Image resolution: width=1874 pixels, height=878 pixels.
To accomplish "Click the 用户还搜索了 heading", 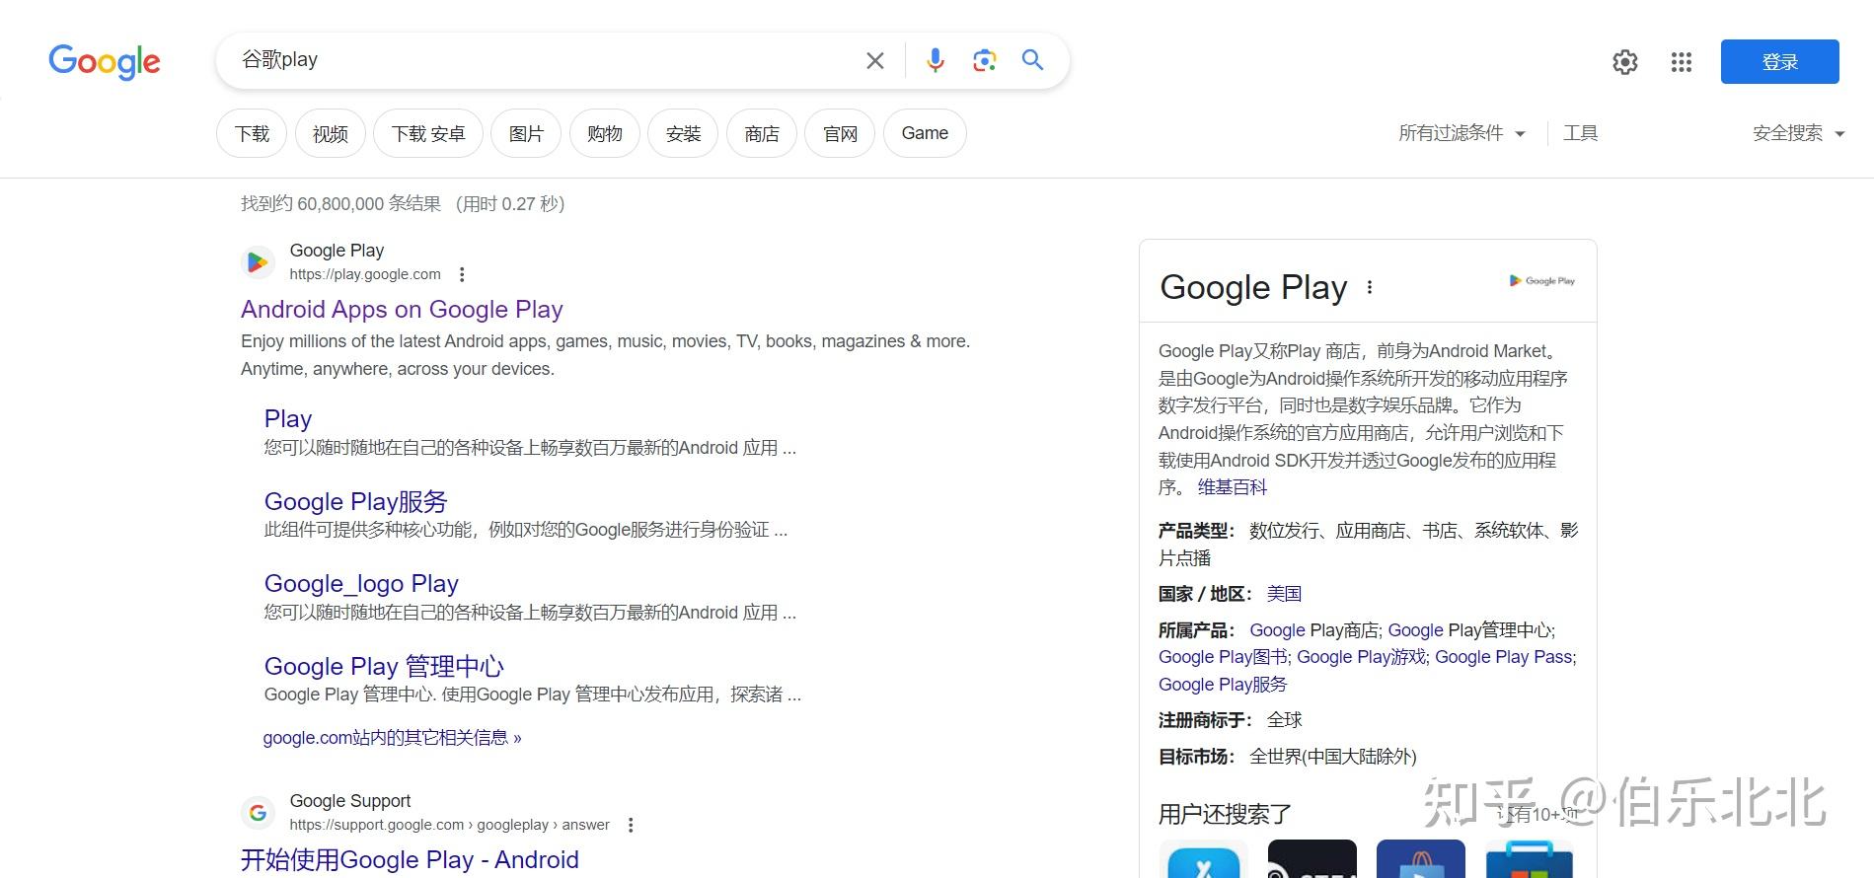I will pyautogui.click(x=1225, y=815).
